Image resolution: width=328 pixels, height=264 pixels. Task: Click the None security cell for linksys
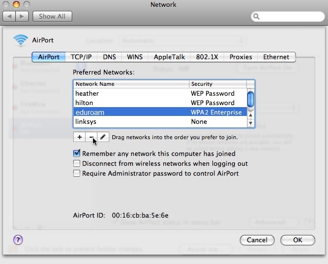pyautogui.click(x=199, y=121)
